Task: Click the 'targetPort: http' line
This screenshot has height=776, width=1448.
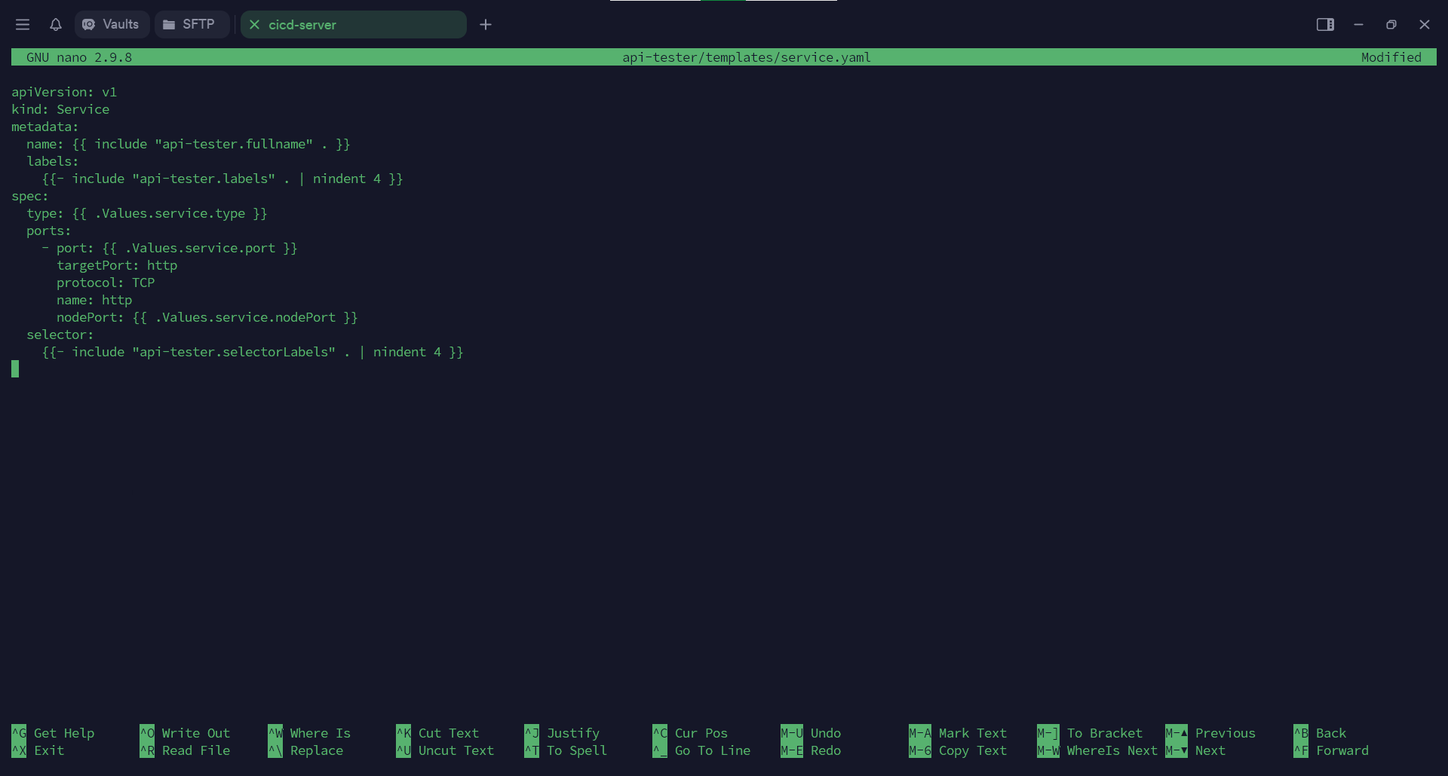Action: point(117,265)
